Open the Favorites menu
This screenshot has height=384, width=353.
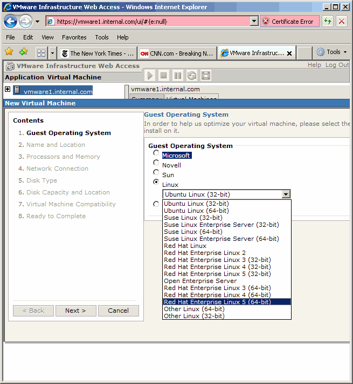coord(74,37)
